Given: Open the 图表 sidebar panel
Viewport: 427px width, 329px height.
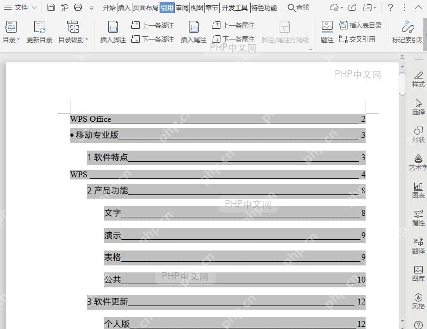Looking at the screenshot, I should (x=418, y=191).
